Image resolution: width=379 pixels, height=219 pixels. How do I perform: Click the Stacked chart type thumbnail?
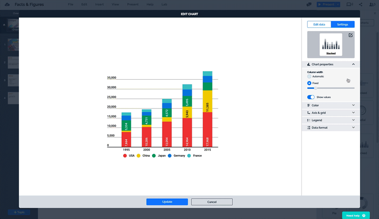[331, 44]
